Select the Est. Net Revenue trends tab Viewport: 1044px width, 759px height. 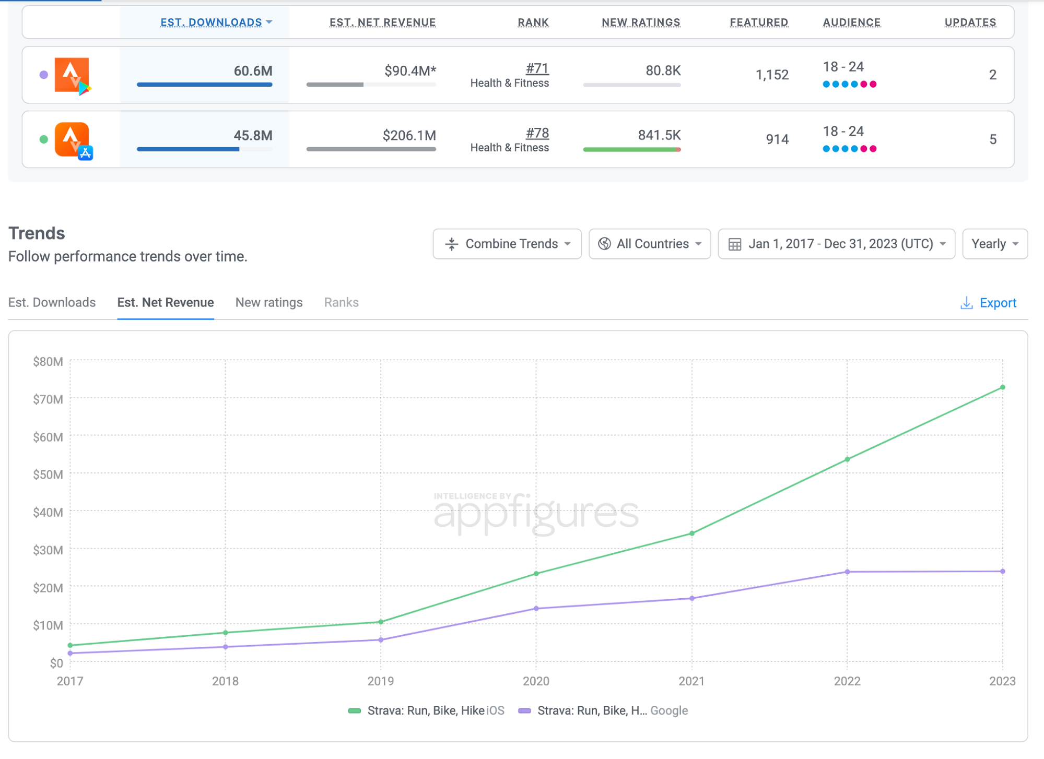[x=166, y=303]
